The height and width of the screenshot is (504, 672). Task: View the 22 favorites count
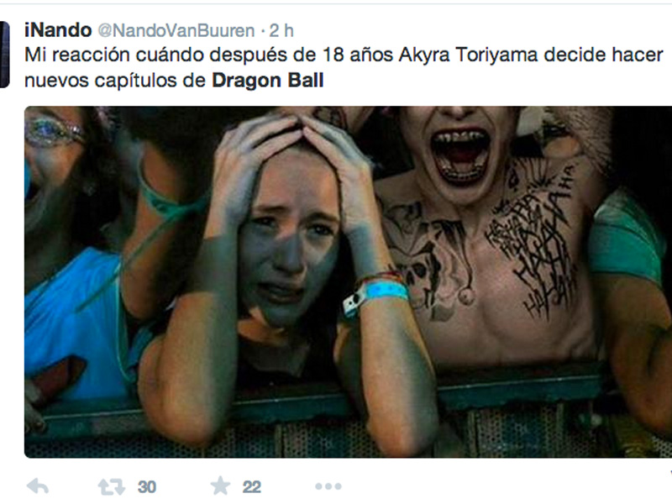point(251,487)
